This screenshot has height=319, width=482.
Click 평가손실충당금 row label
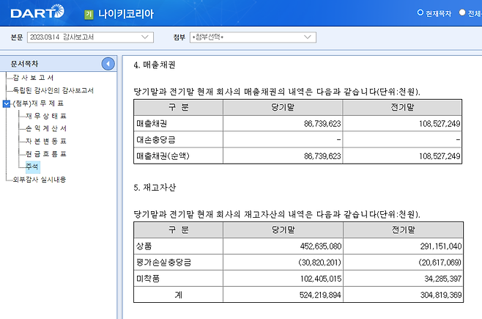point(164,263)
